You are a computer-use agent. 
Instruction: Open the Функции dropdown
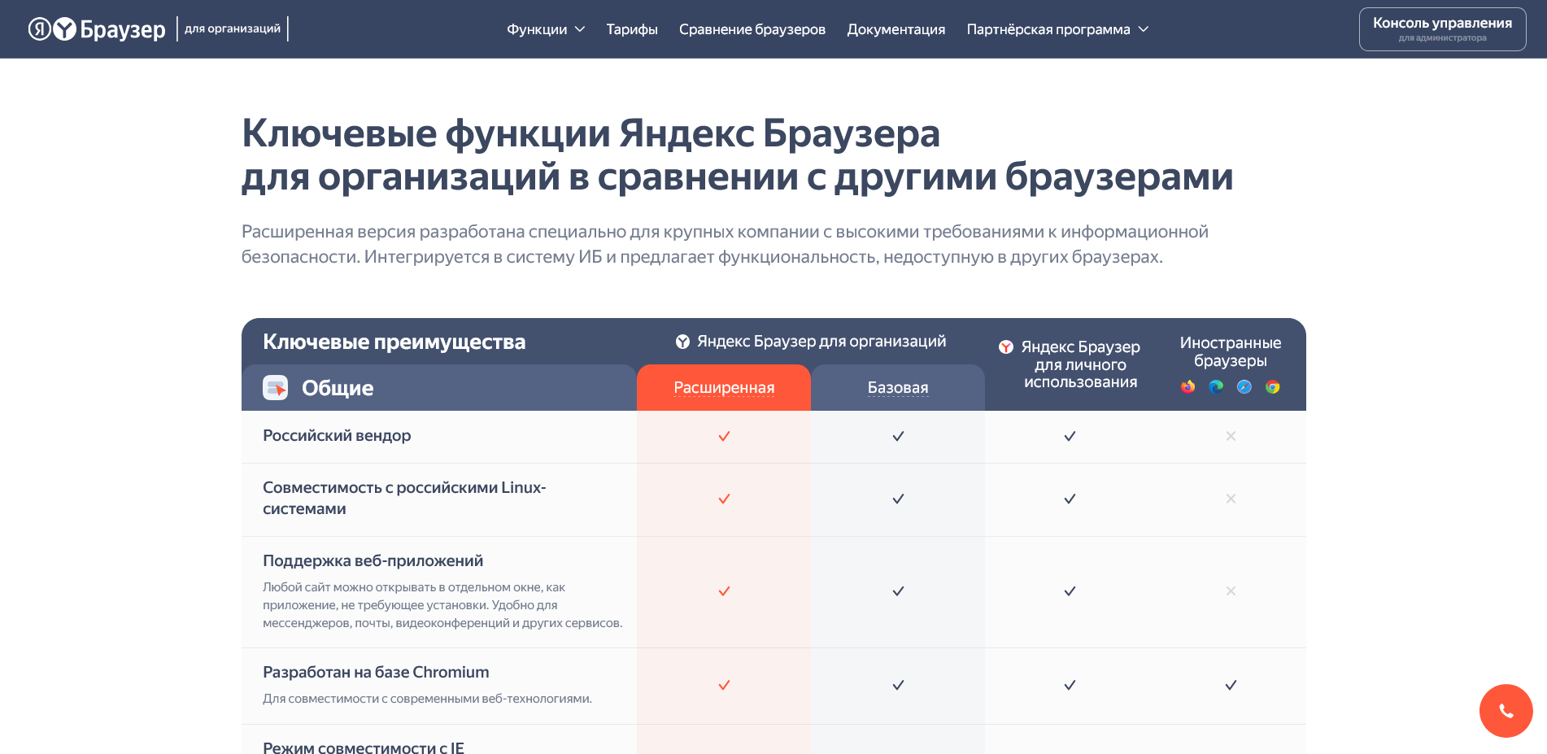pyautogui.click(x=544, y=28)
